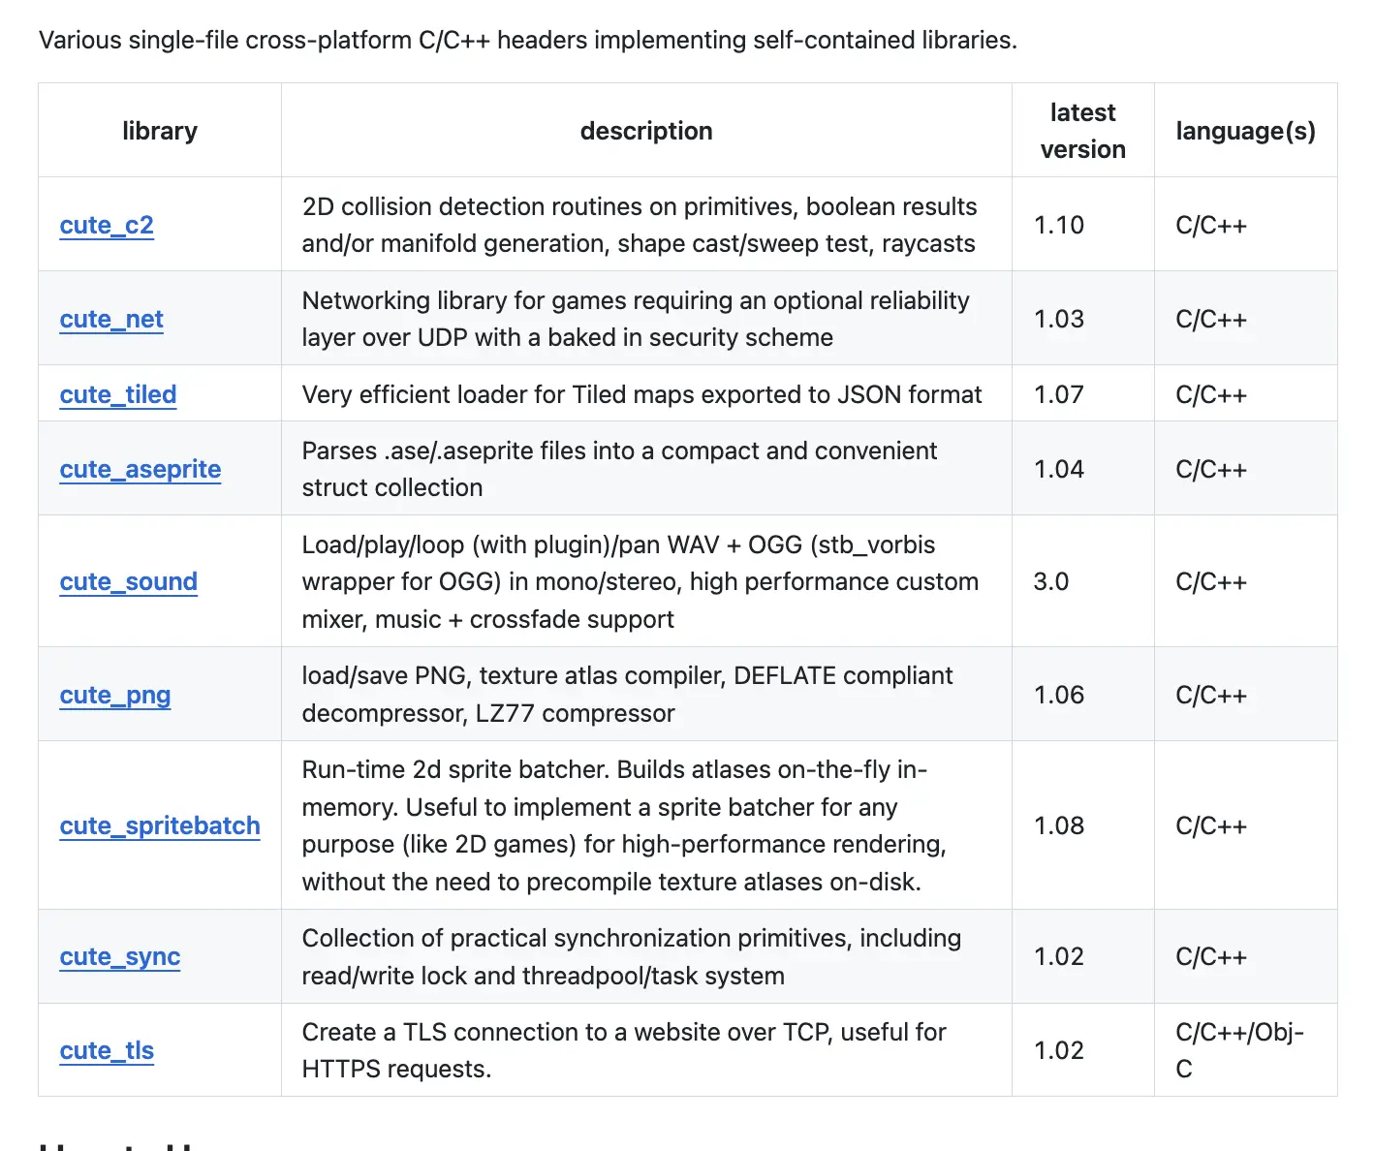Click the 'latest version' column header
Image resolution: width=1374 pixels, height=1151 pixels.
(x=1083, y=131)
